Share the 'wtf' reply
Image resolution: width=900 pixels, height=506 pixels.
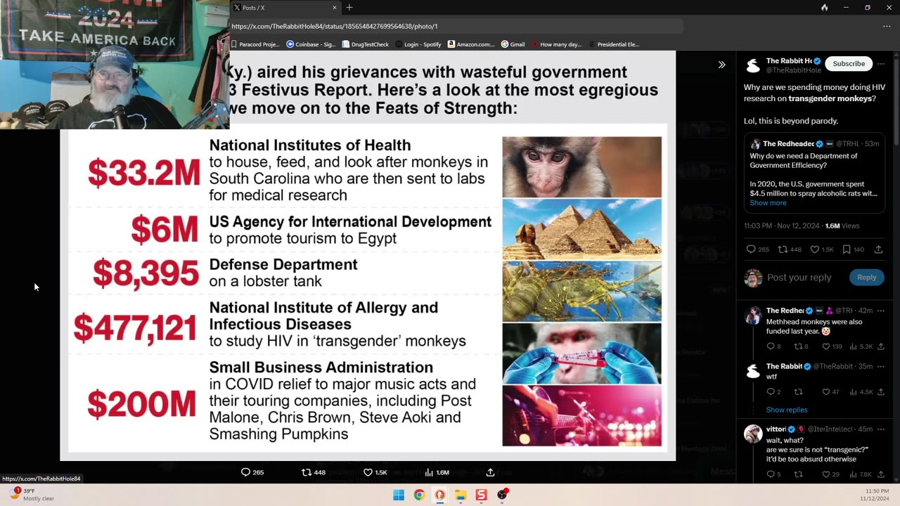click(881, 392)
